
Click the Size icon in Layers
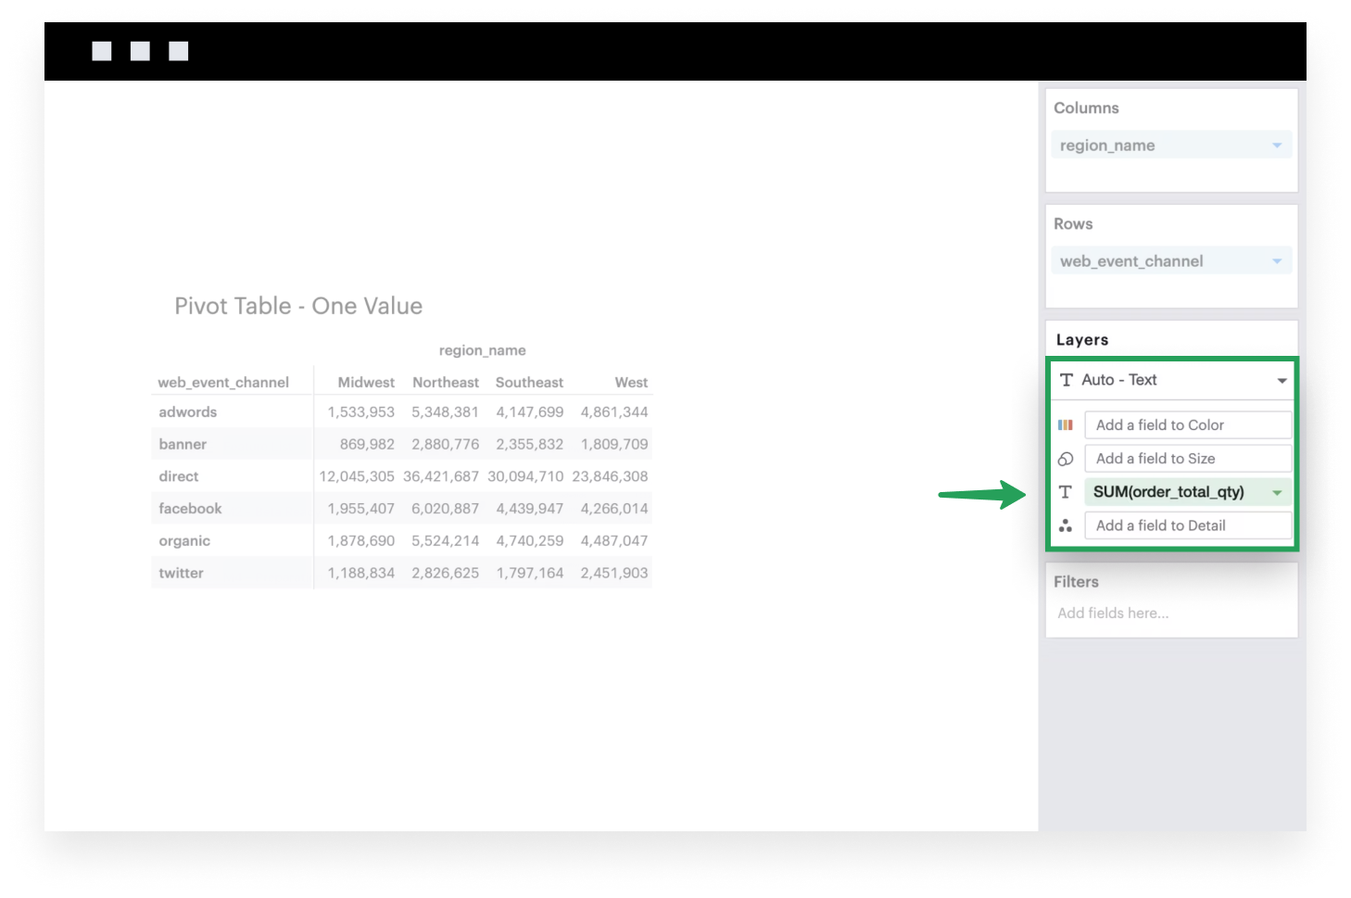pyautogui.click(x=1066, y=459)
